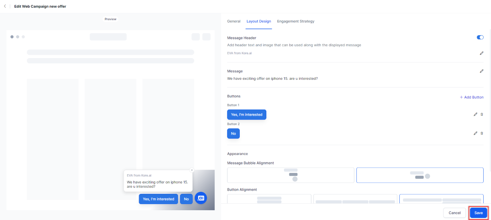Select the left message bubble alignment option

click(x=291, y=175)
